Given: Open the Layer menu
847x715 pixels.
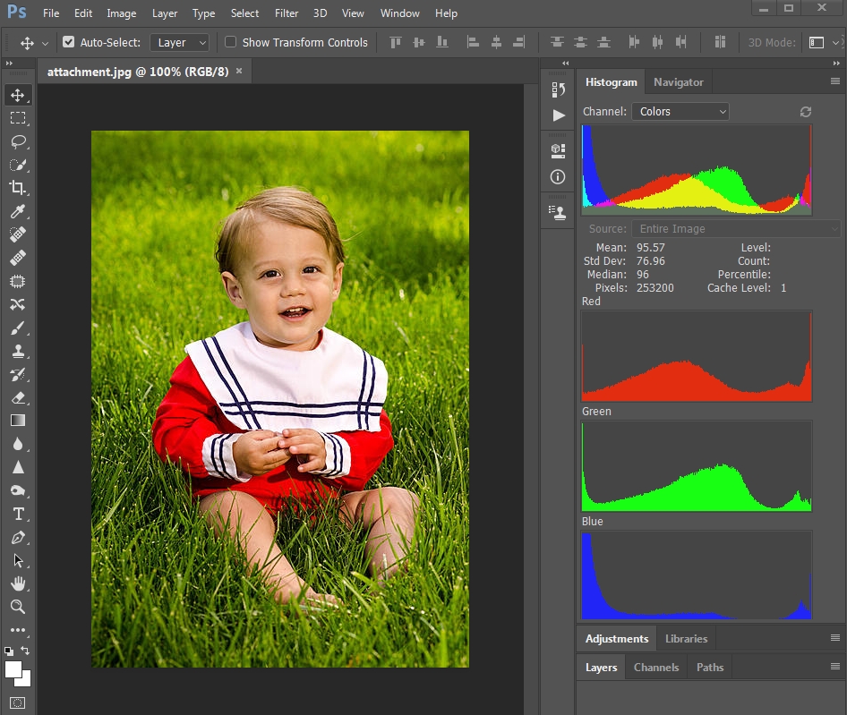Looking at the screenshot, I should coord(165,13).
